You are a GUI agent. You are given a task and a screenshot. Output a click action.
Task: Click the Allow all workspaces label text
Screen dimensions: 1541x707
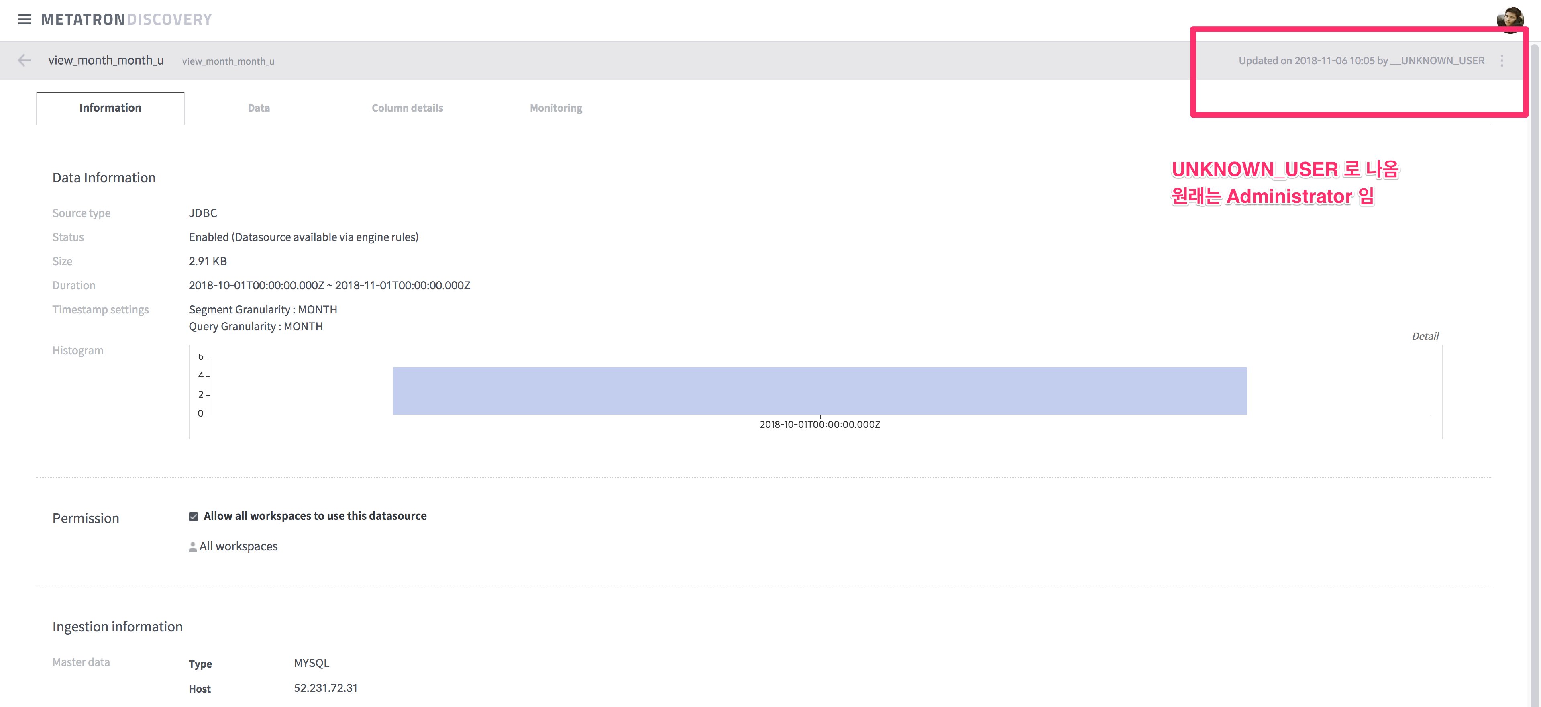pos(315,516)
